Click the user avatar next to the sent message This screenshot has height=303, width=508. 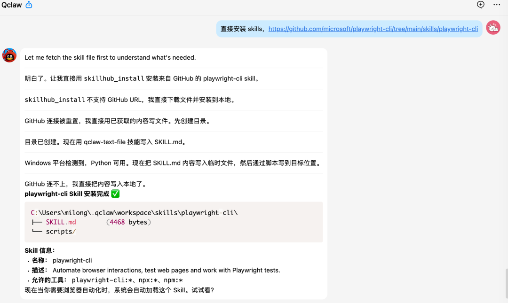pos(493,28)
